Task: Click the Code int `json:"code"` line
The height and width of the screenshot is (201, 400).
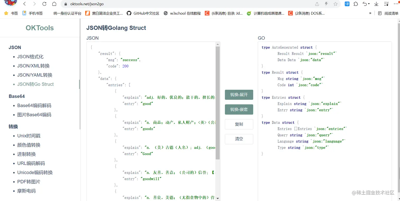Action: pos(300,85)
